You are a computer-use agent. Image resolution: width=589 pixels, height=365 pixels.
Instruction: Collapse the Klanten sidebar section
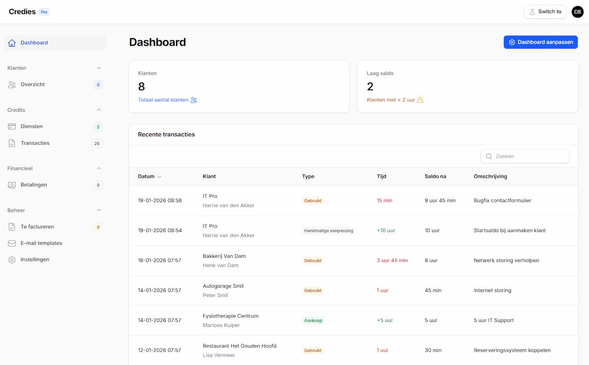(x=99, y=68)
